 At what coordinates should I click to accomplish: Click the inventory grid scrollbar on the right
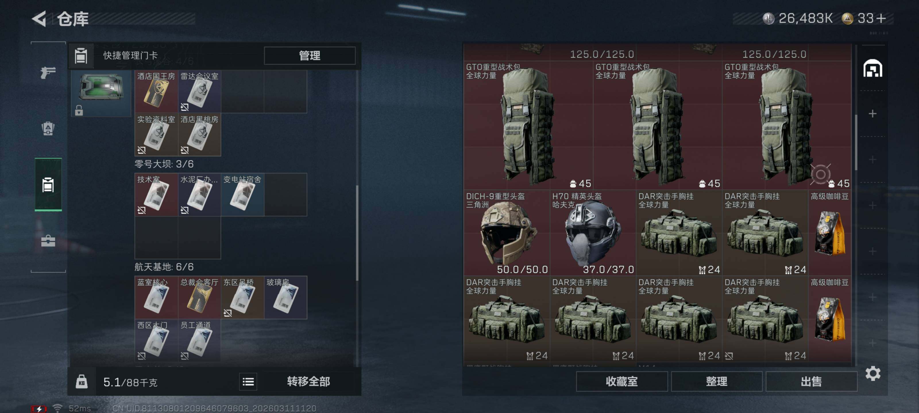coord(856,143)
